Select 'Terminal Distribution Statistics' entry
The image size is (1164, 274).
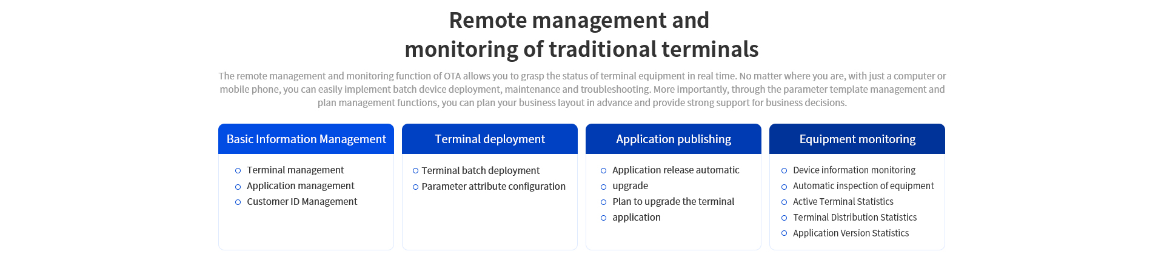click(855, 218)
